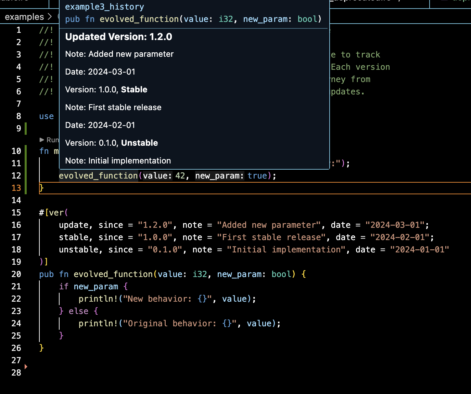
Task: Click the green gutter bar beside line 13
Action: click(27, 188)
